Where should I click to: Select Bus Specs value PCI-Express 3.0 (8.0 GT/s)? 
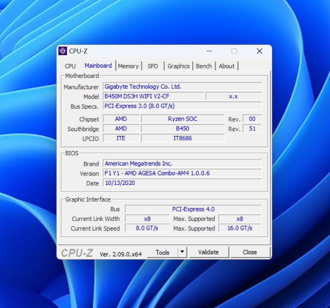tap(182, 106)
